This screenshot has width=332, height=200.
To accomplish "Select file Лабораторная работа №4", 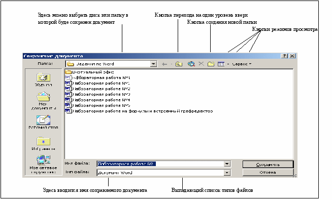I will (97, 100).
